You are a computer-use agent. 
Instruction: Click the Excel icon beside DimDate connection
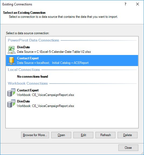[12, 50]
